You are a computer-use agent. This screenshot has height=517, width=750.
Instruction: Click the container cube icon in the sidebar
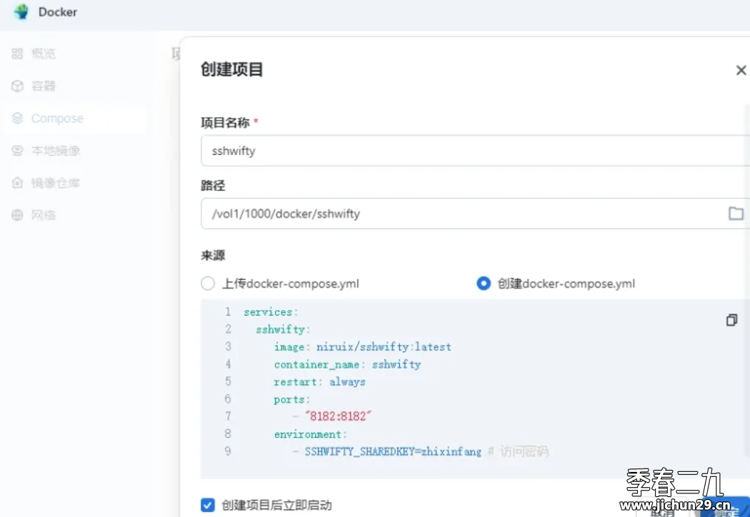(17, 86)
